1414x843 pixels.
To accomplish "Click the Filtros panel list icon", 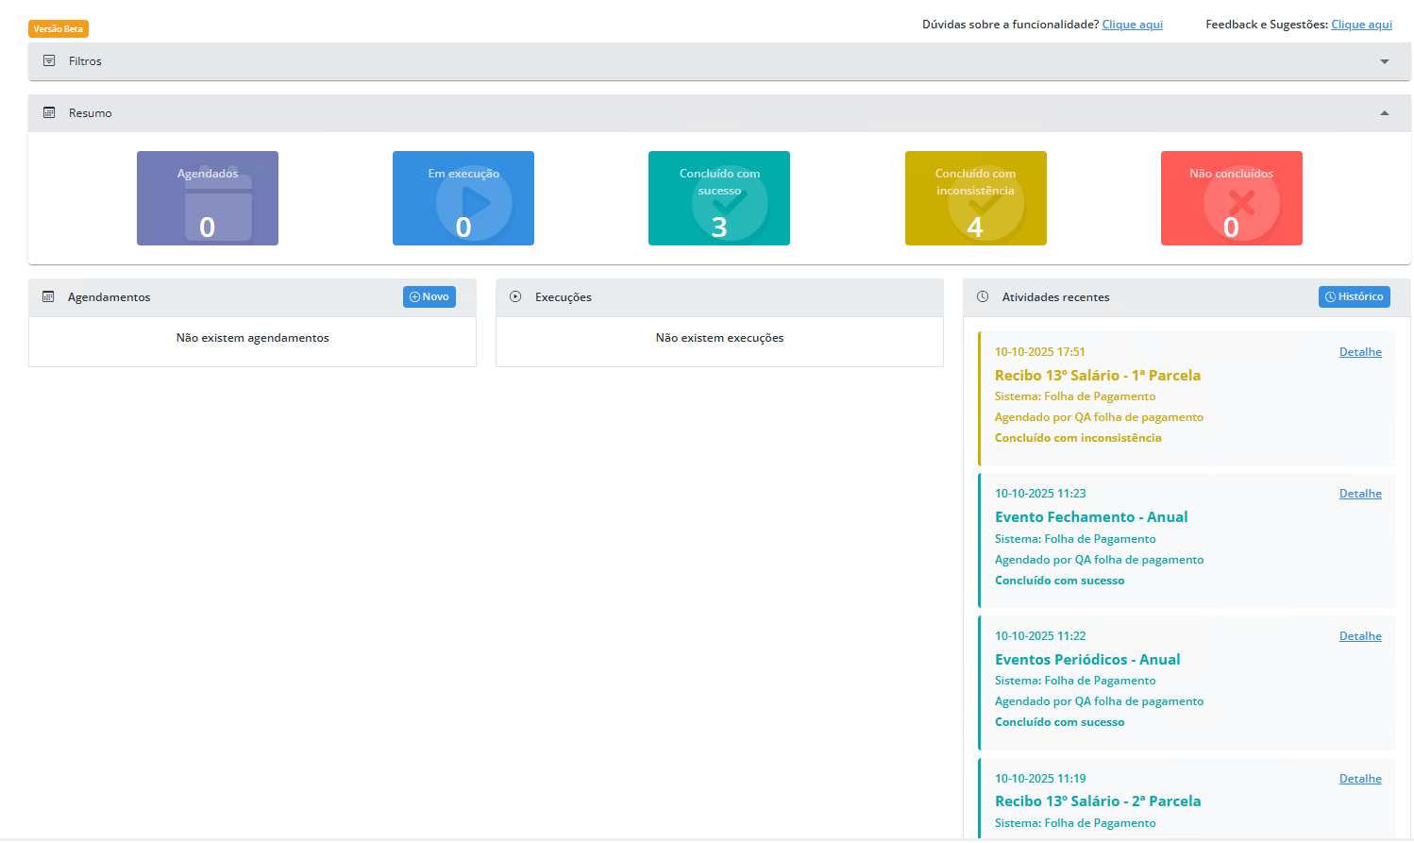I will click(49, 60).
